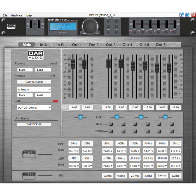196x196 pixels.
Task: Mute the sixth output channel
Action: click(x=172, y=124)
